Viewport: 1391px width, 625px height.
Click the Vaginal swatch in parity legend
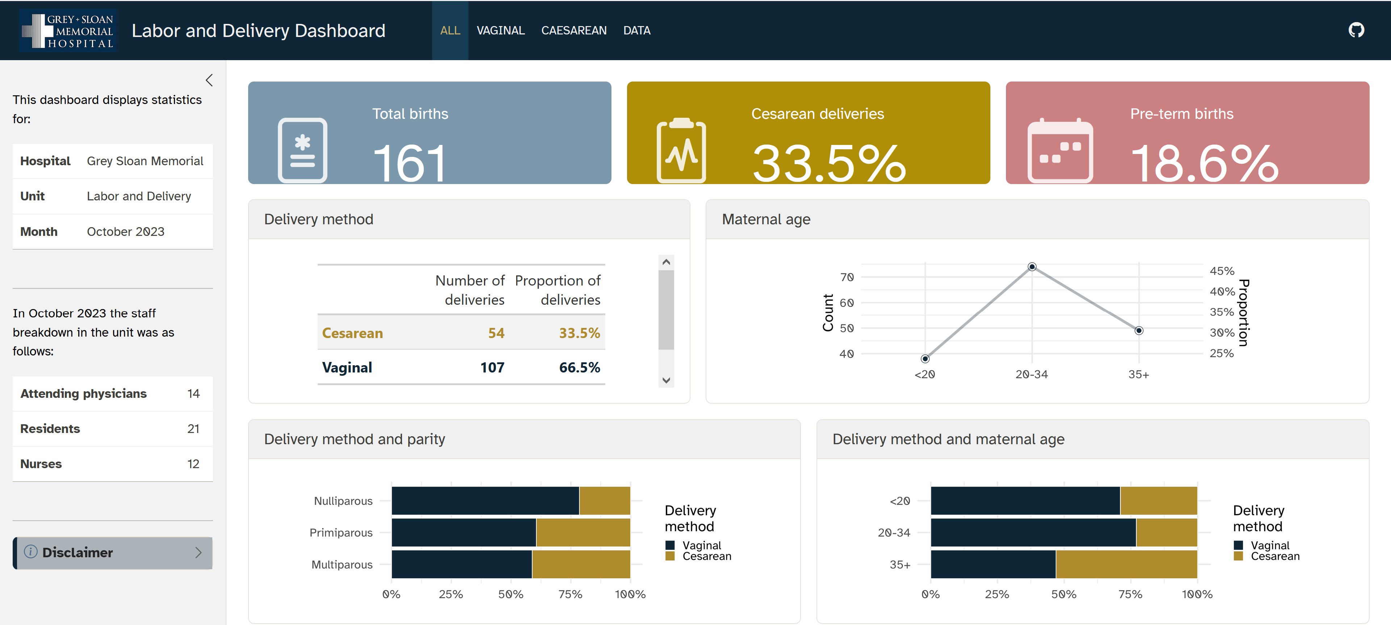click(x=670, y=545)
